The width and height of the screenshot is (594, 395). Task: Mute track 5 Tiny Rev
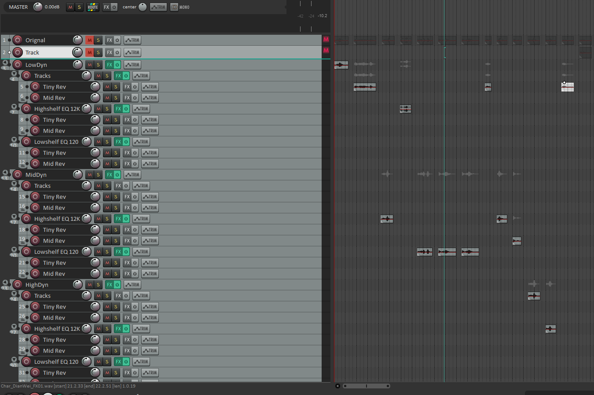pos(107,87)
